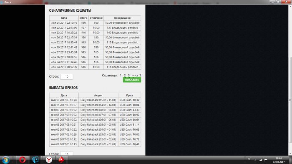Screen dimensions: 292x164
Task: Click Daily Rakeback (07.01 - 07.01)
Action: click(x=98, y=115)
